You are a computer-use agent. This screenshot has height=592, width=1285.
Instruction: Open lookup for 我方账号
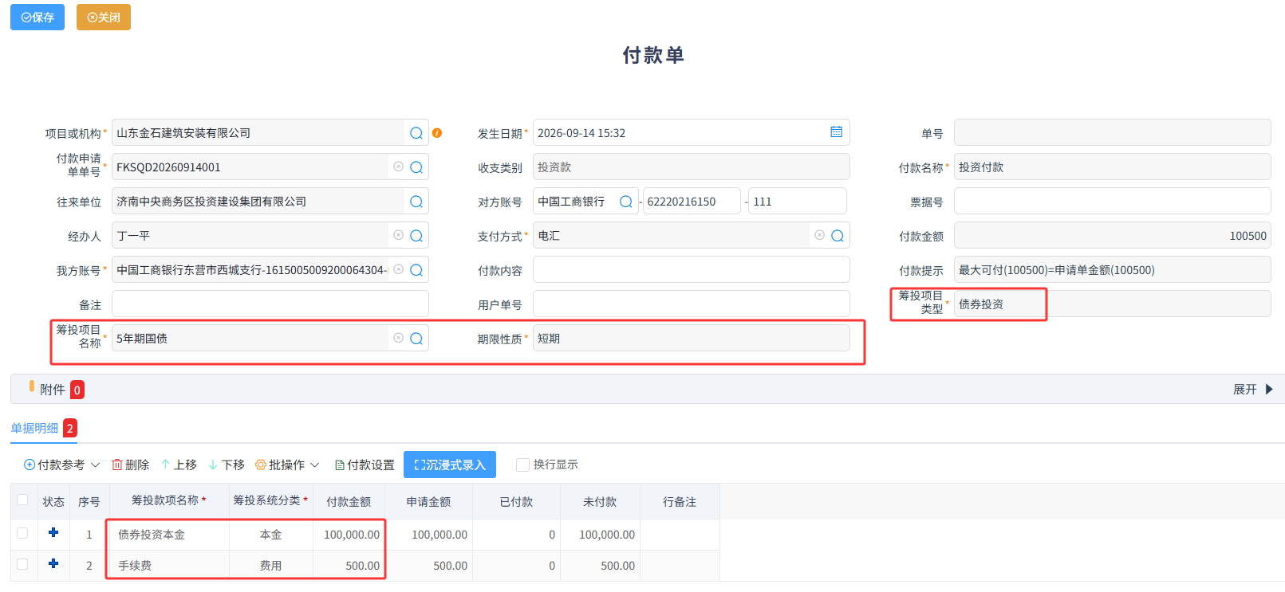click(x=416, y=270)
